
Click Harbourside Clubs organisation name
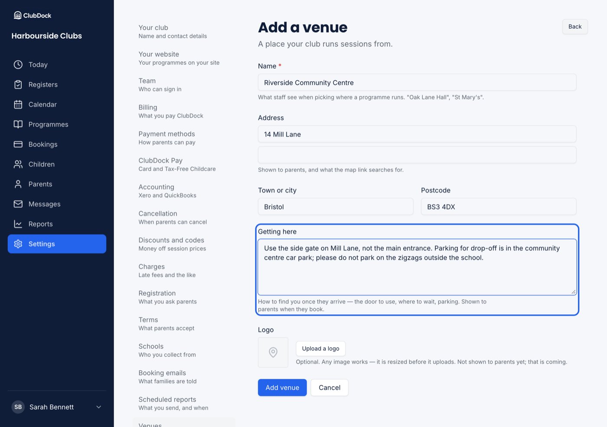point(47,36)
